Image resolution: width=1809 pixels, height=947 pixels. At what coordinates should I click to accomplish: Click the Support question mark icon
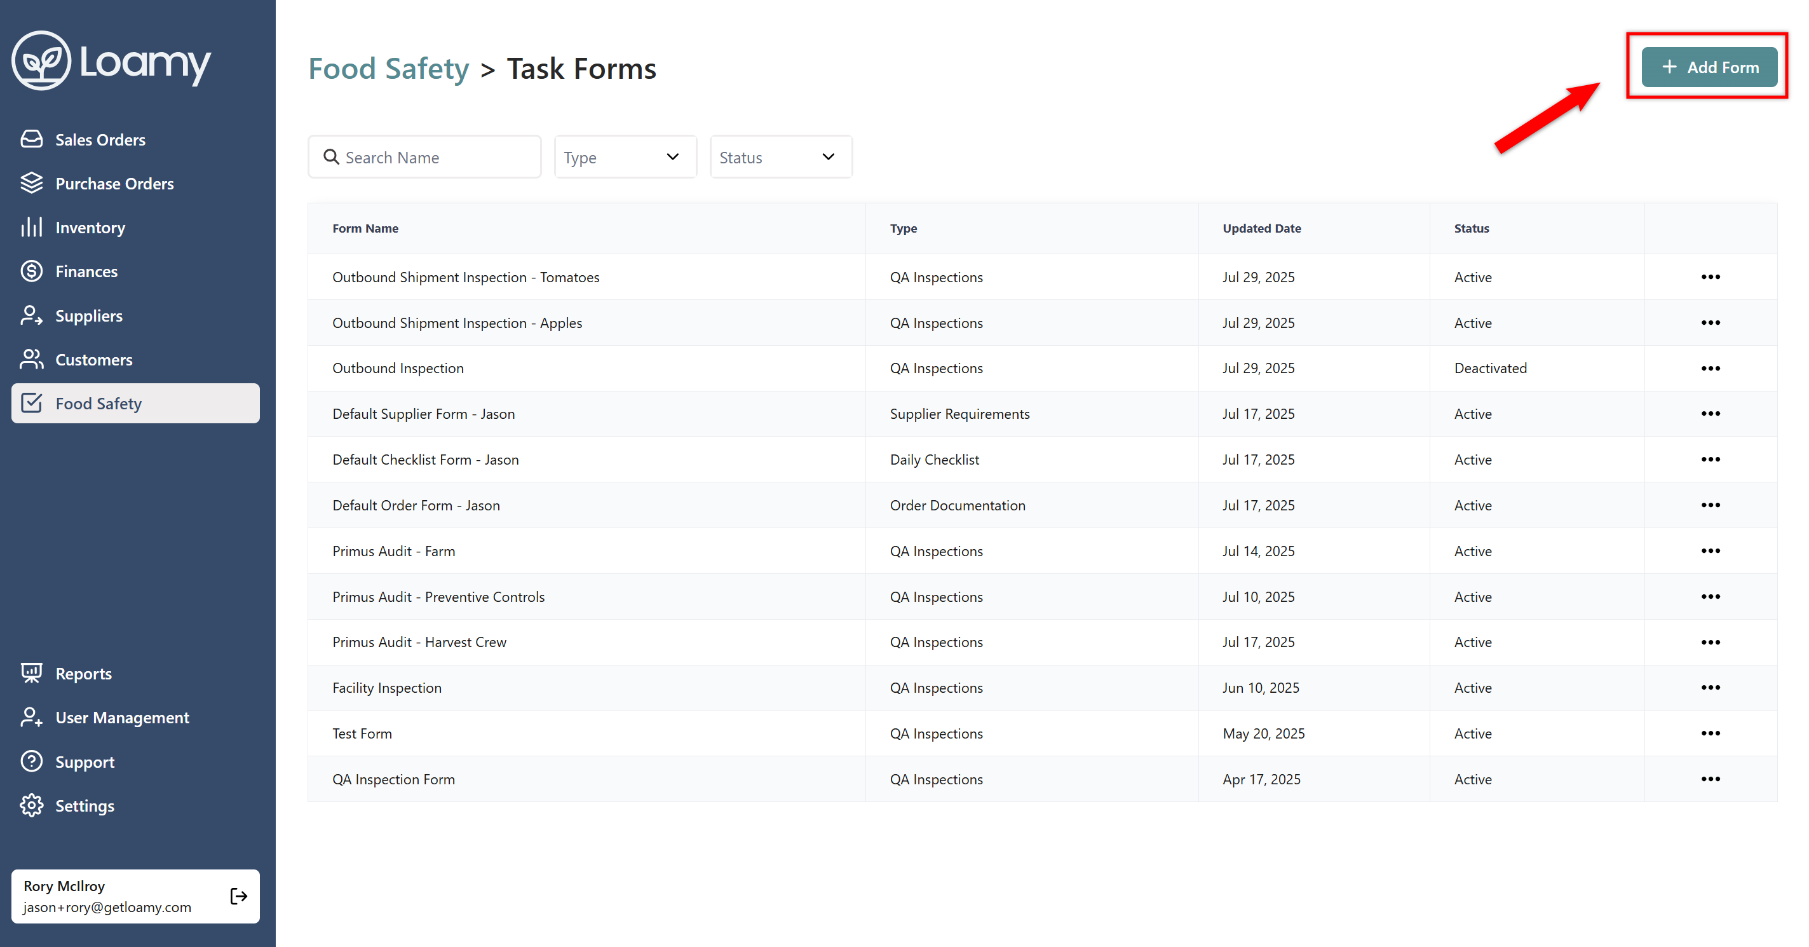32,761
